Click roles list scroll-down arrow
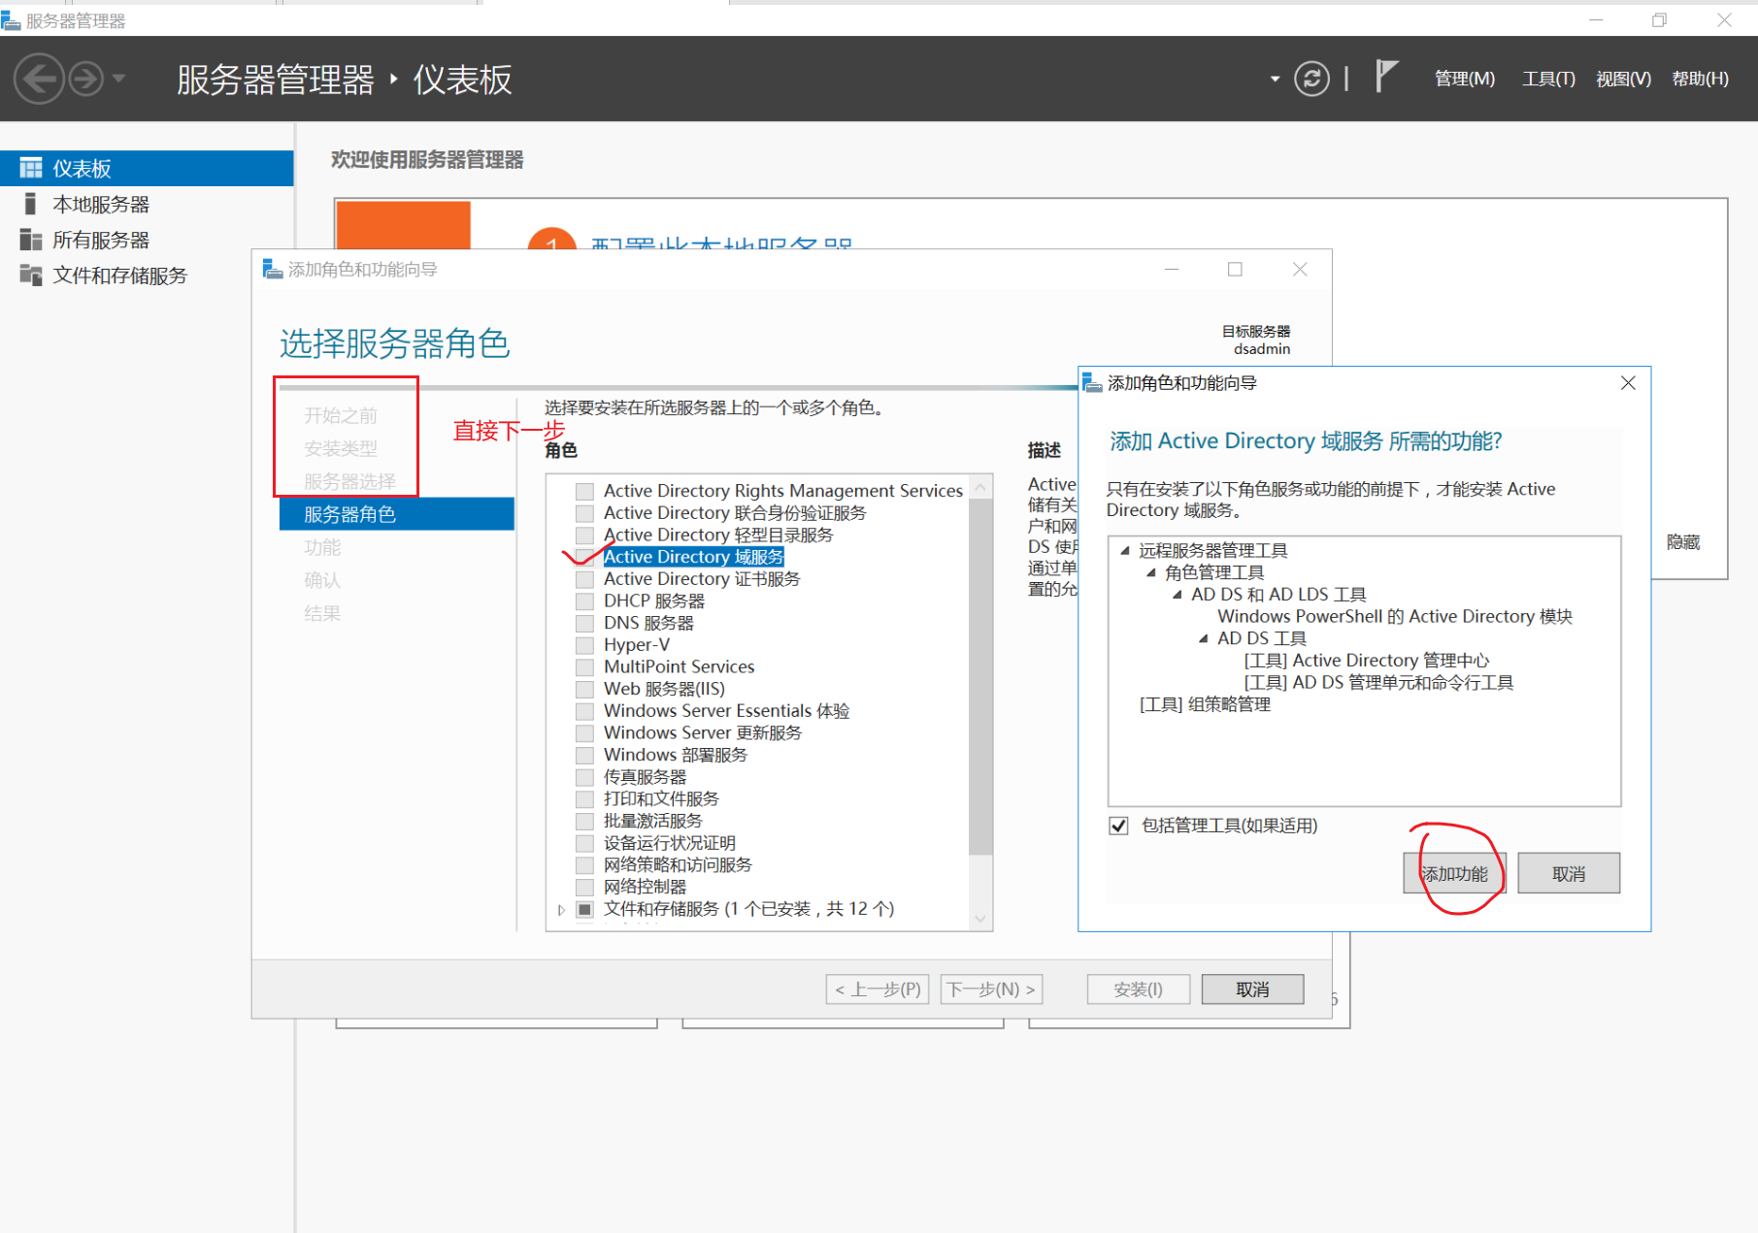The height and width of the screenshot is (1233, 1758). point(980,919)
